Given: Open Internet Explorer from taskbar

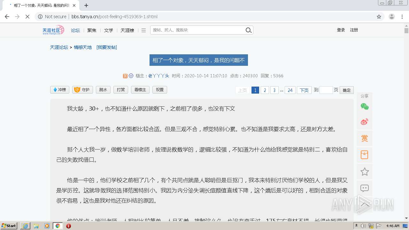Looking at the screenshot, I should [25, 226].
